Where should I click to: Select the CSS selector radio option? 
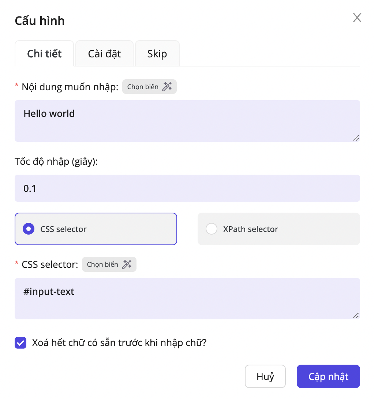(29, 229)
